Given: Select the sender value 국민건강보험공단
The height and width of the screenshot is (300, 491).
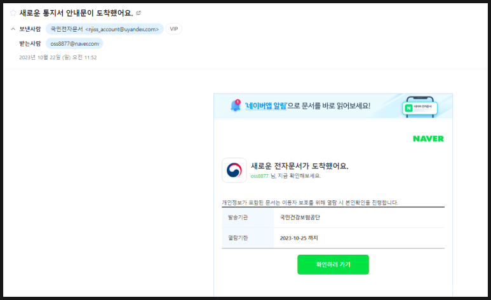Looking at the screenshot, I should (300, 217).
